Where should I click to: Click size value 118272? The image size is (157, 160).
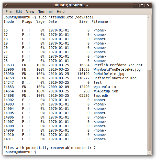coord(83,78)
